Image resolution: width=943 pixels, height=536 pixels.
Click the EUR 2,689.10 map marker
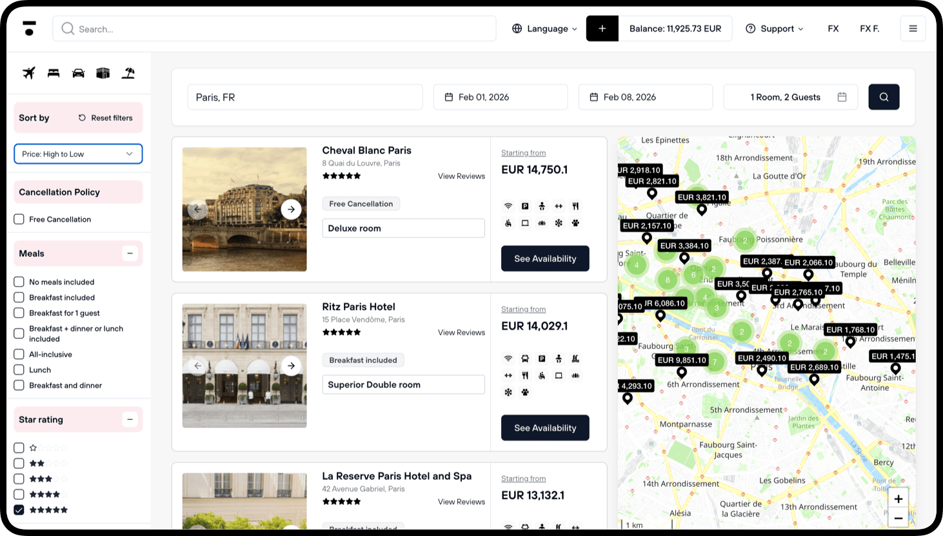click(x=814, y=367)
